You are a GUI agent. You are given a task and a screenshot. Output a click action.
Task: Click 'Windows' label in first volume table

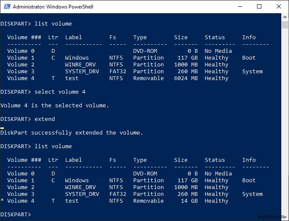(x=77, y=57)
